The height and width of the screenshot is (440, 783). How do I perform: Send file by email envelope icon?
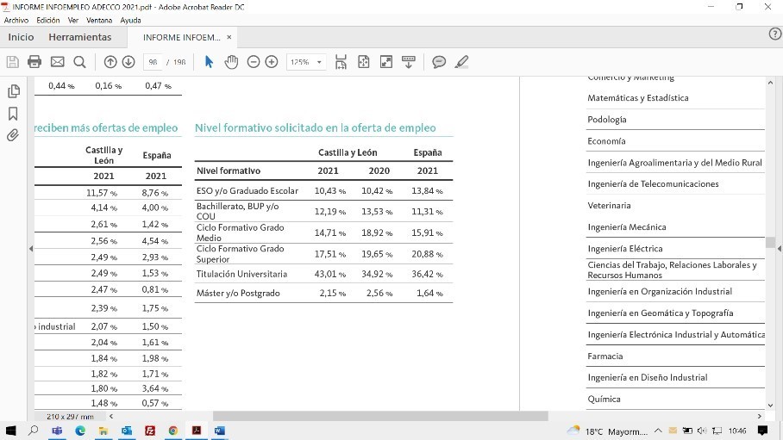click(58, 62)
